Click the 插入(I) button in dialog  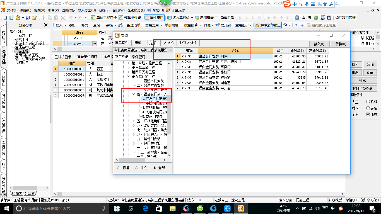pos(319,44)
